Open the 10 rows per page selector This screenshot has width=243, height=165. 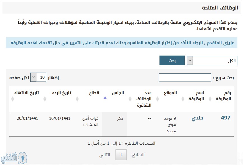(x=38, y=77)
